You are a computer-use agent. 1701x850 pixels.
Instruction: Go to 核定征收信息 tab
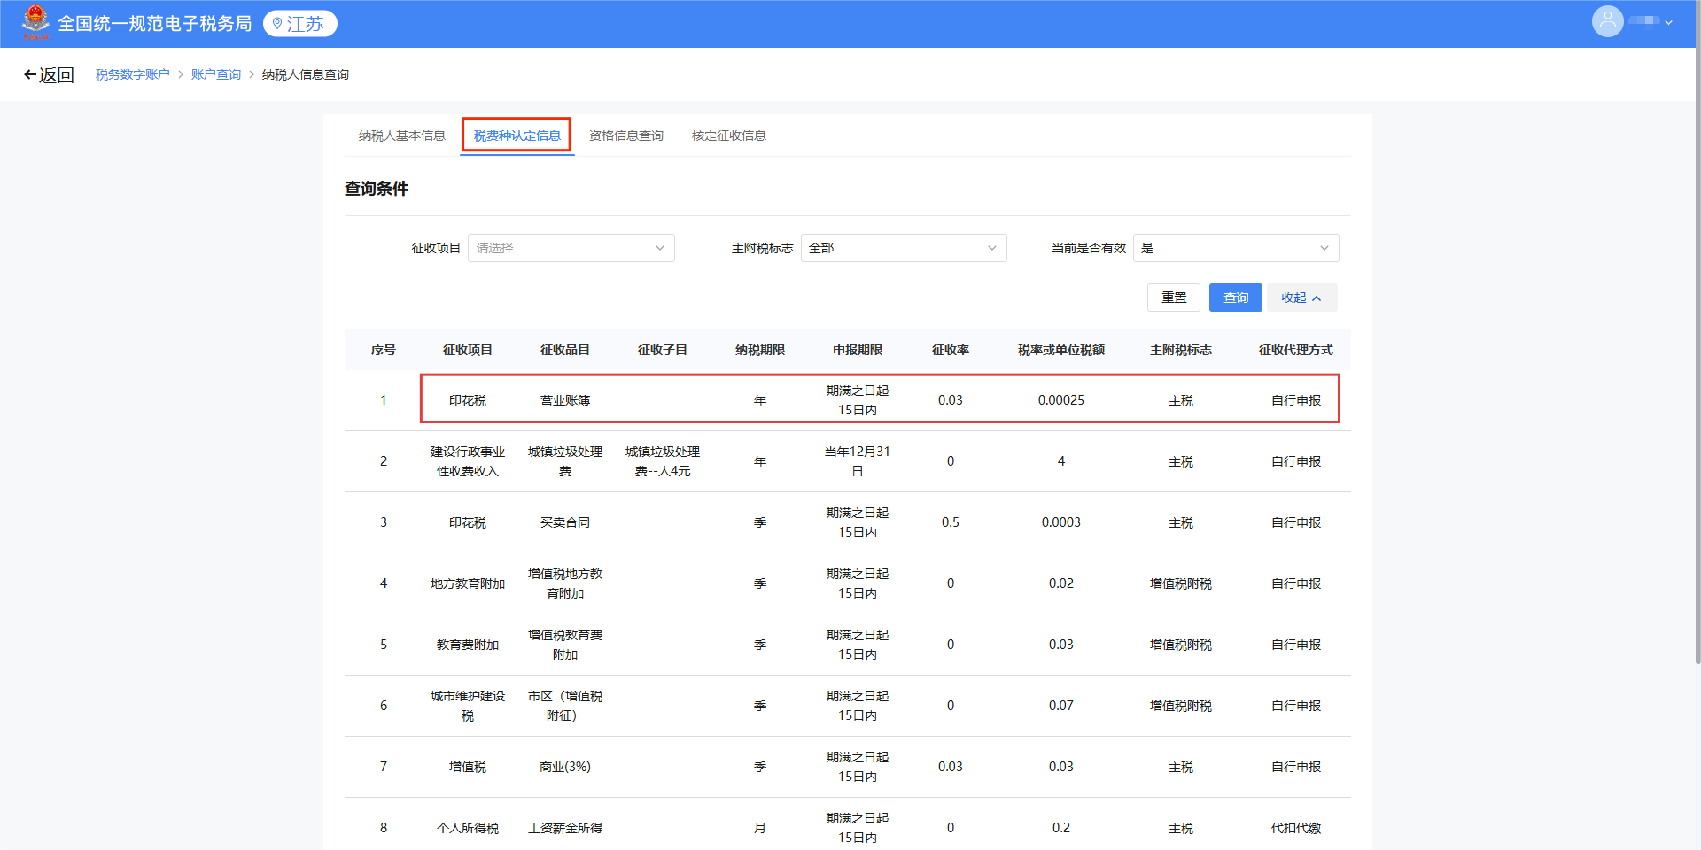coord(728,135)
